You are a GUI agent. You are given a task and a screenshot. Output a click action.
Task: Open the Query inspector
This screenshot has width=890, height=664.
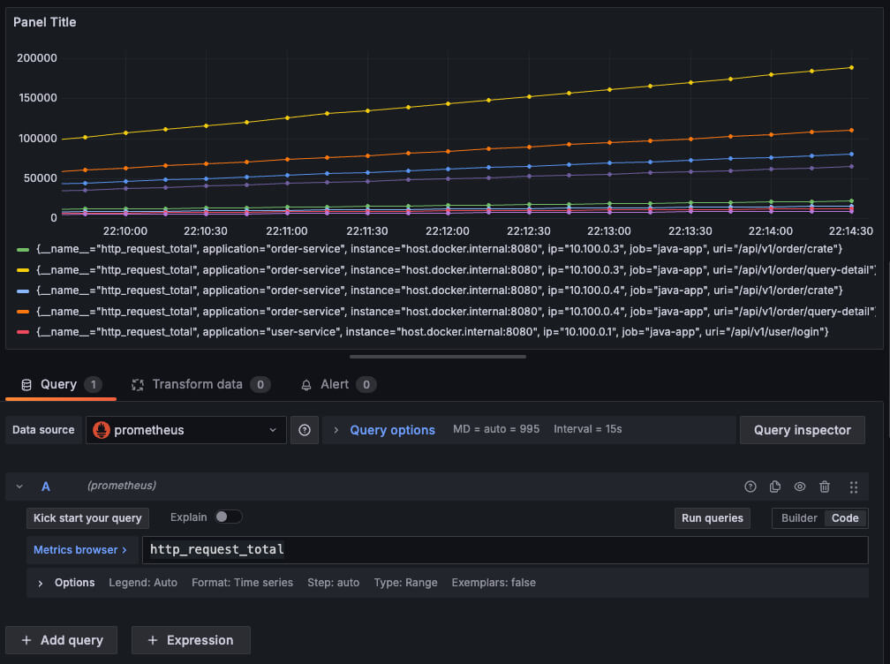tap(802, 430)
